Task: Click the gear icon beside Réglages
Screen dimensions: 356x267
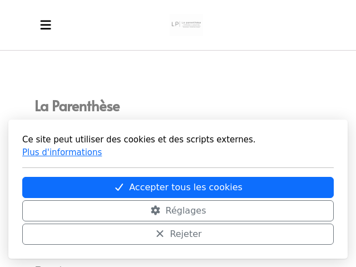Action: tap(156, 210)
